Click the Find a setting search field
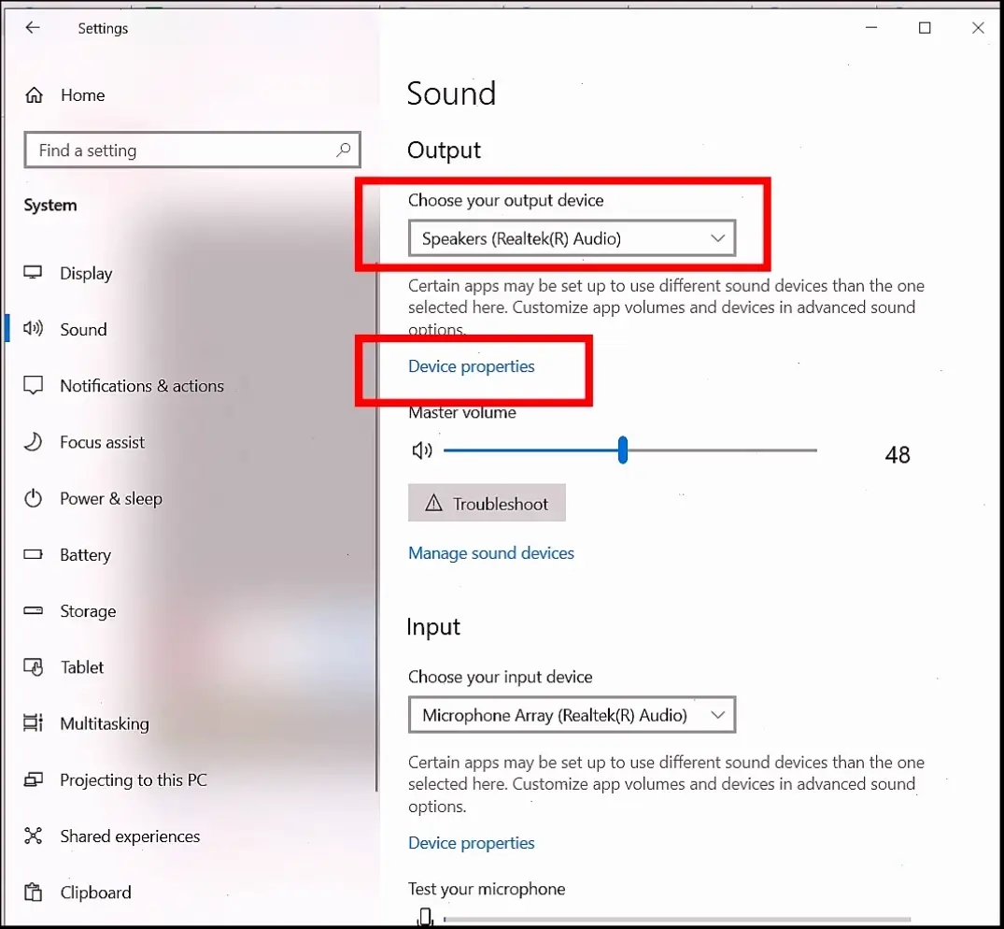This screenshot has width=1004, height=929. [182, 150]
